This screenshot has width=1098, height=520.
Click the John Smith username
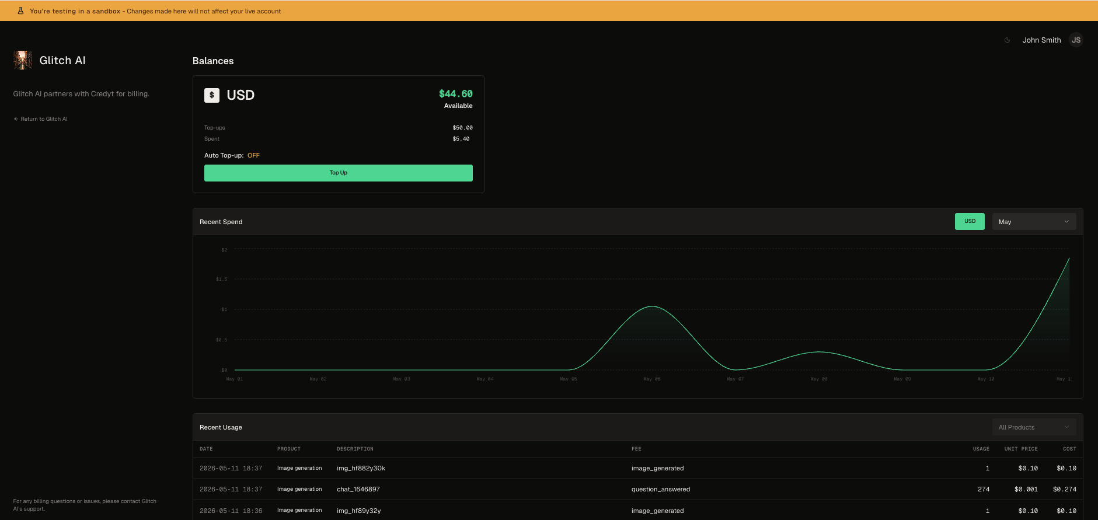pyautogui.click(x=1041, y=40)
